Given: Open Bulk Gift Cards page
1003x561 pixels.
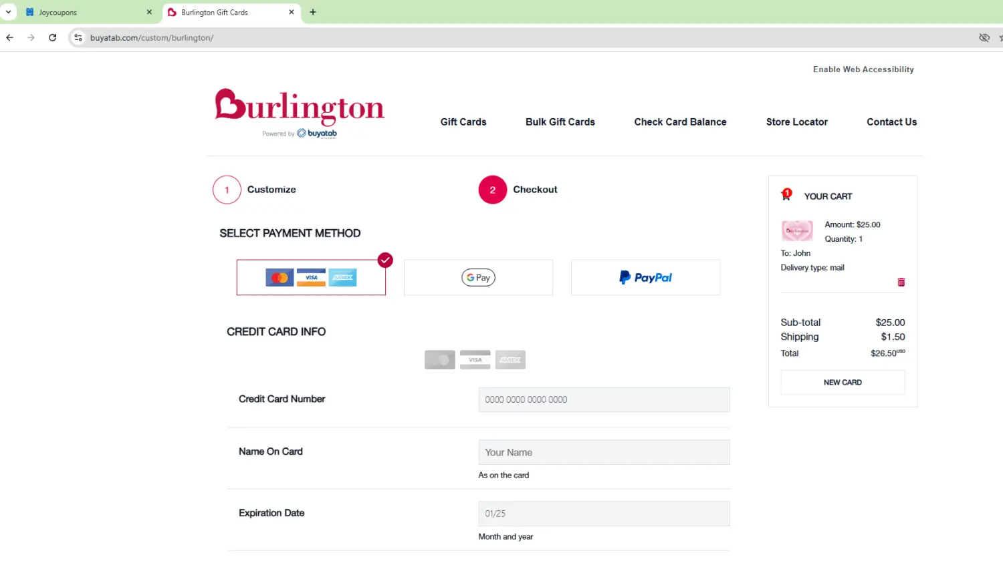Looking at the screenshot, I should (560, 122).
